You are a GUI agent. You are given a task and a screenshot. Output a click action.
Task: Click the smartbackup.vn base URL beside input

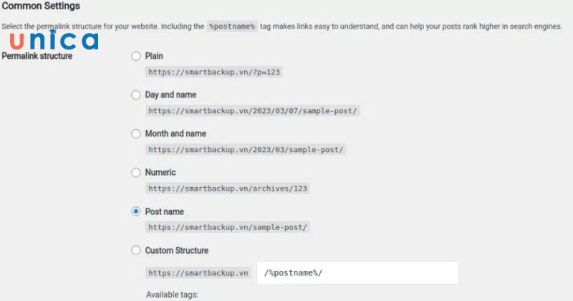[198, 273]
